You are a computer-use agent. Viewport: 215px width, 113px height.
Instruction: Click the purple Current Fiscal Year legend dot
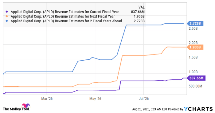coord(6,12)
